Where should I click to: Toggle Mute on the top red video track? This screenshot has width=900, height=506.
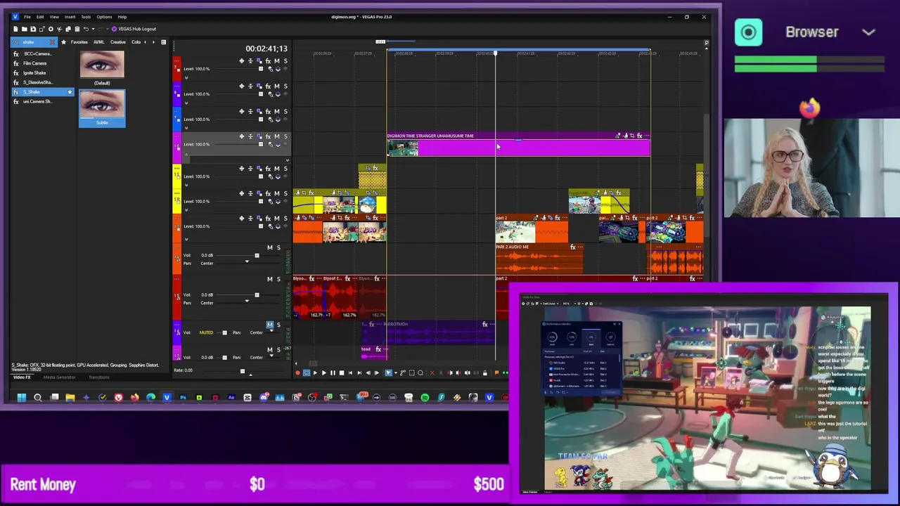[x=276, y=61]
